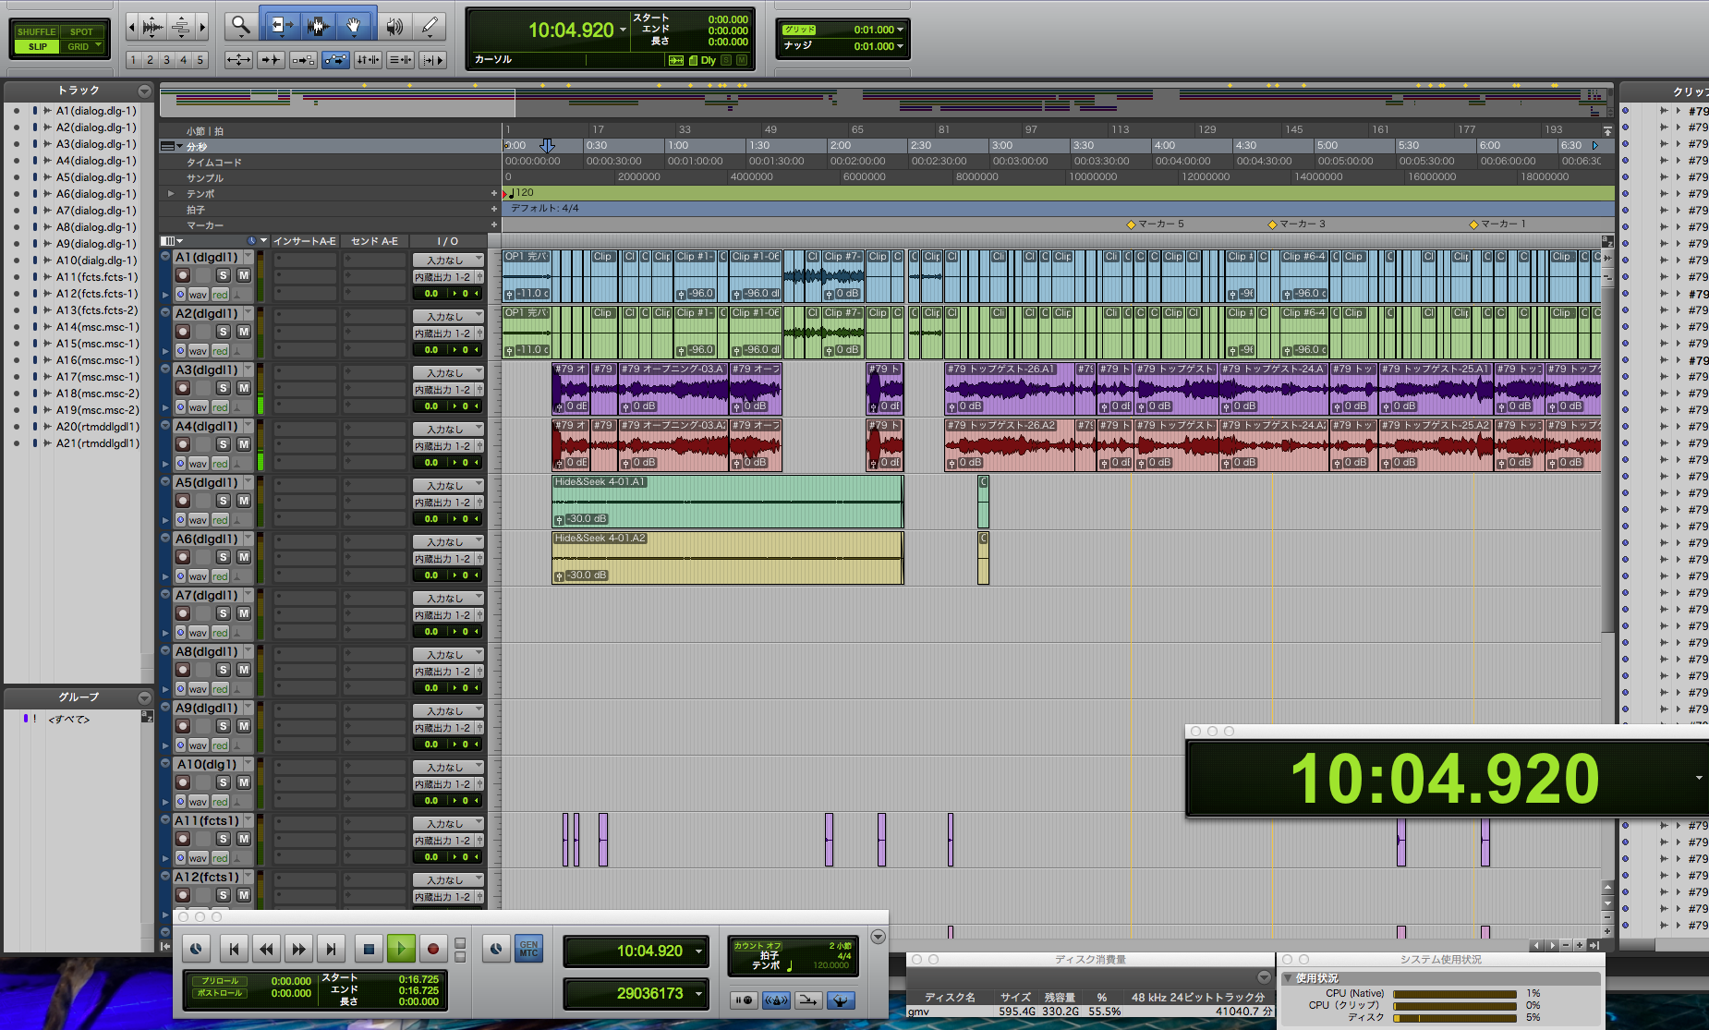Select the Pencil tool
The width and height of the screenshot is (1709, 1030).
[x=430, y=26]
